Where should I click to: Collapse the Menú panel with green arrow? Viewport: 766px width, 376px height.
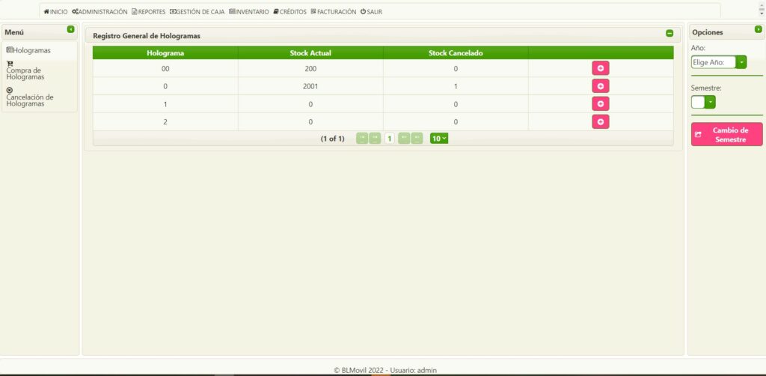click(71, 29)
